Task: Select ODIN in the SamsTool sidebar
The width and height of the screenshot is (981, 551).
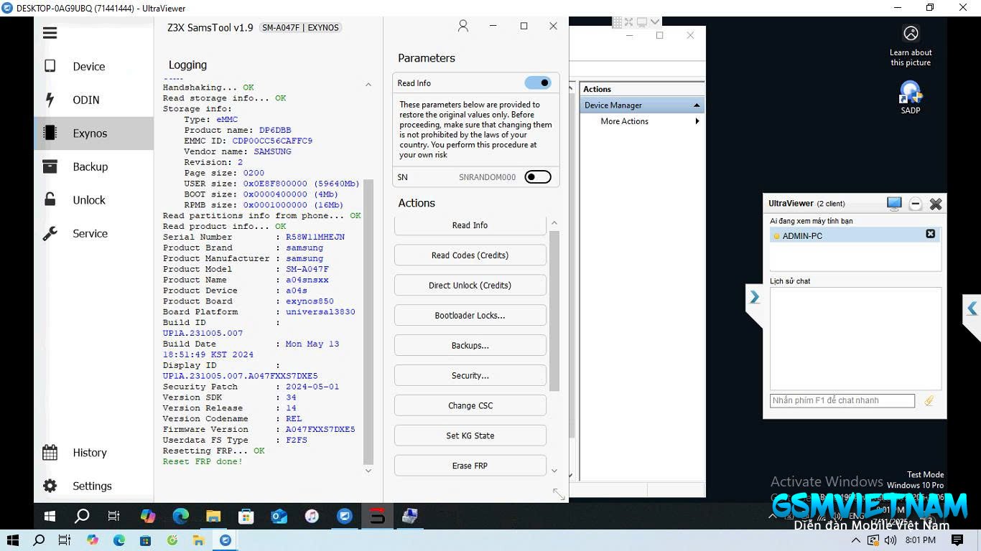Action: (x=93, y=100)
